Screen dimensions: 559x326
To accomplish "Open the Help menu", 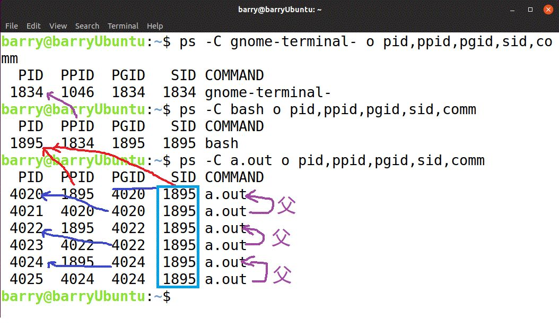I will pos(155,26).
